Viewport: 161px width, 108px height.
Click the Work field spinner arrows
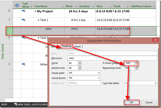(80, 63)
